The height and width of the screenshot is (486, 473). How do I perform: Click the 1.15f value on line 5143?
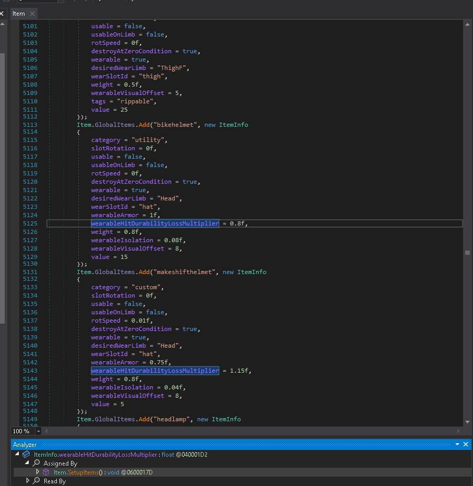coord(239,371)
